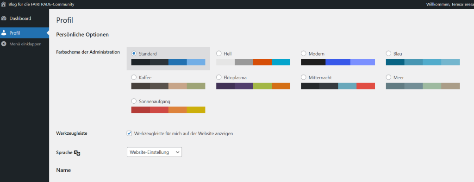Select the Meer color scheme radio button

(x=388, y=77)
